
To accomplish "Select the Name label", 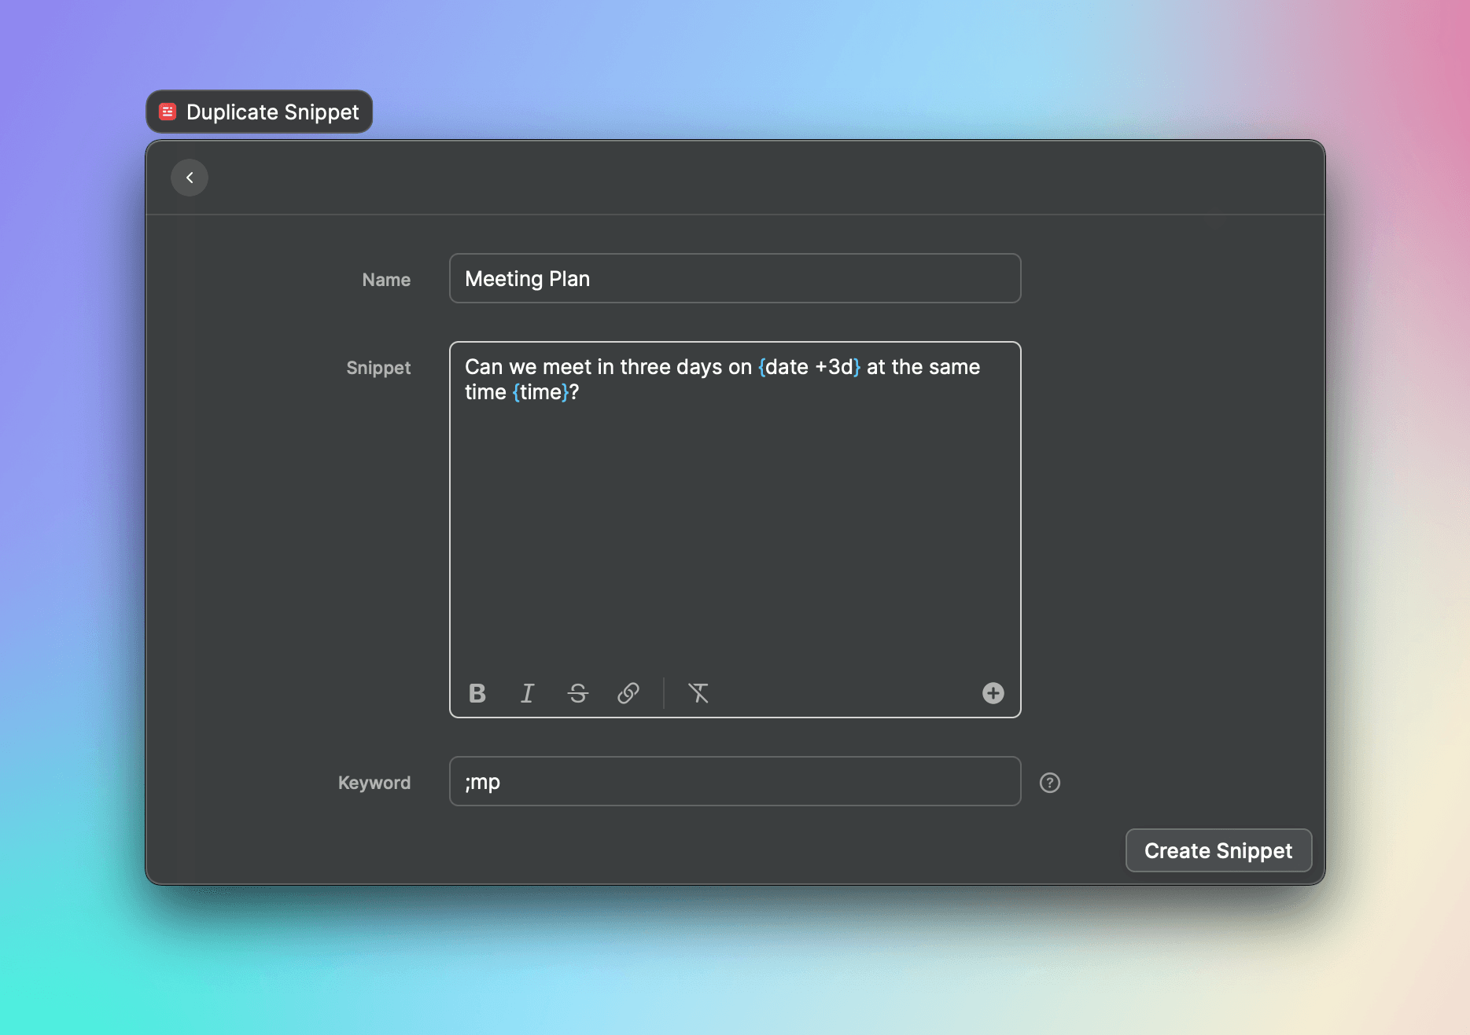I will pos(385,279).
